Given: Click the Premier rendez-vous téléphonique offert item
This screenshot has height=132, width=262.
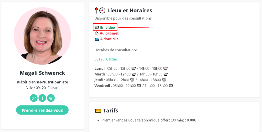Looking at the screenshot, I should point(149,120).
